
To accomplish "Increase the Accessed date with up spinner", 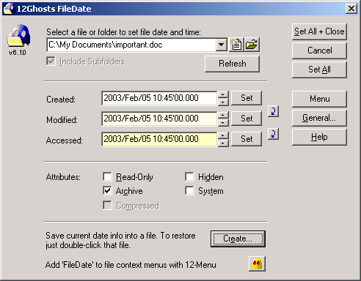I will pyautogui.click(x=223, y=135).
